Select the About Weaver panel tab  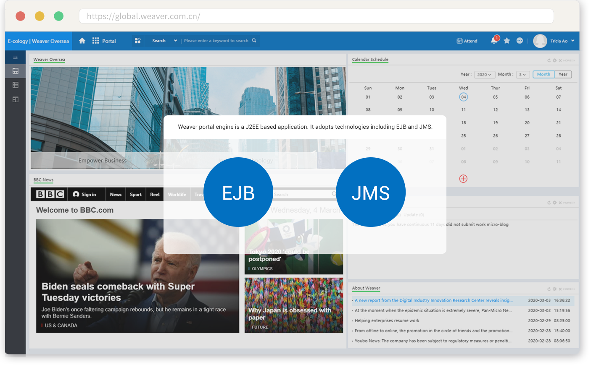click(x=366, y=288)
